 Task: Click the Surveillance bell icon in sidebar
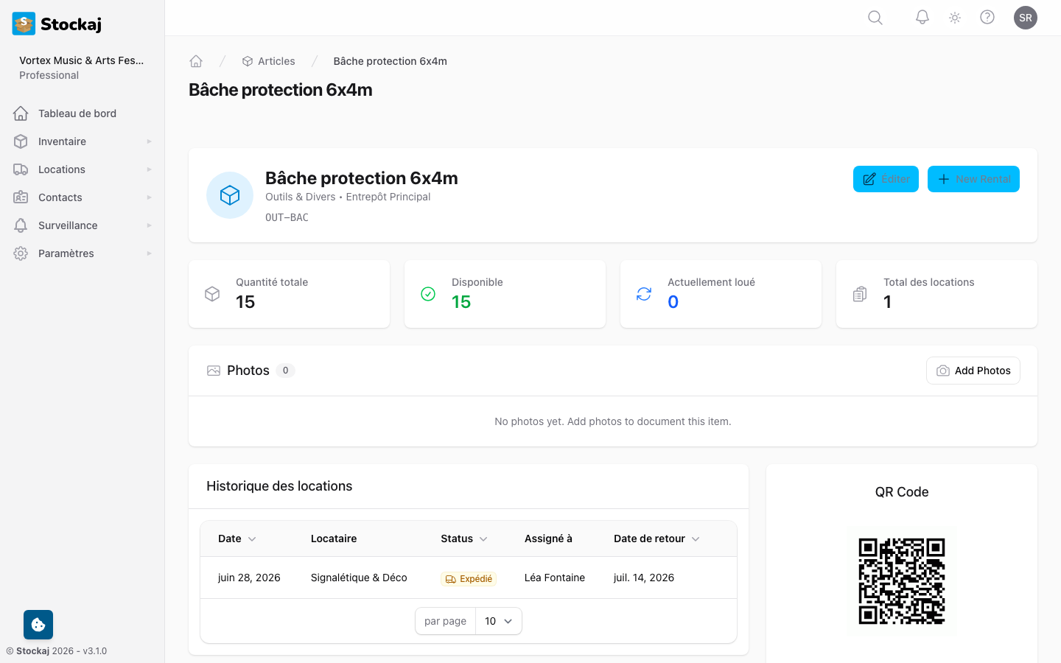[20, 225]
